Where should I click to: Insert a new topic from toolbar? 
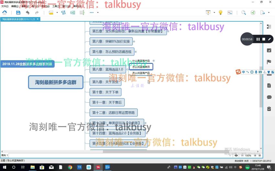[51, 13]
